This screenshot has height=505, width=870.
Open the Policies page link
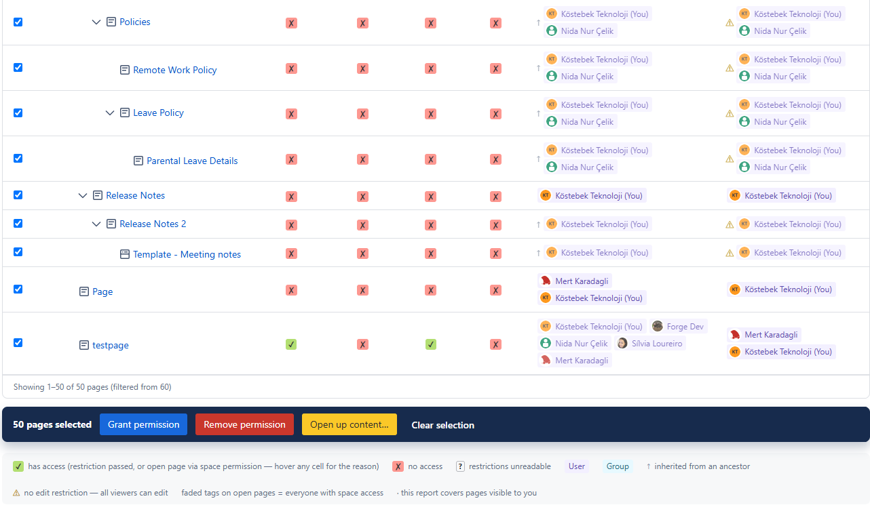[x=135, y=22]
